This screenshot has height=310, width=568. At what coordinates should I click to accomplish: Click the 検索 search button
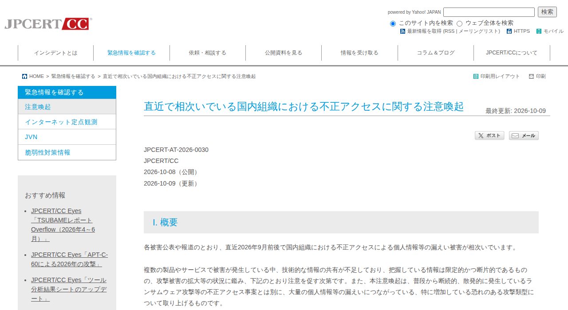click(547, 12)
